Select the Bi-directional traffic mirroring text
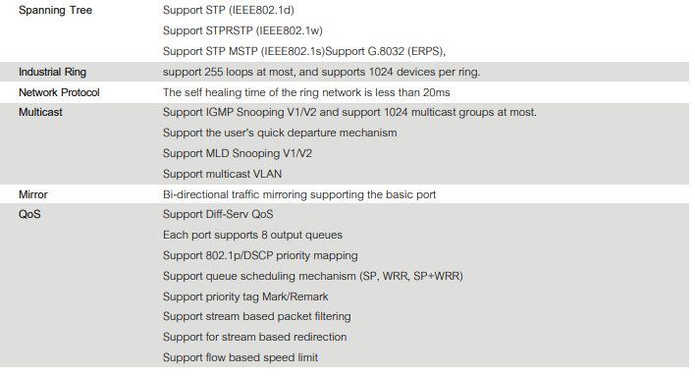The image size is (695, 376). point(299,194)
